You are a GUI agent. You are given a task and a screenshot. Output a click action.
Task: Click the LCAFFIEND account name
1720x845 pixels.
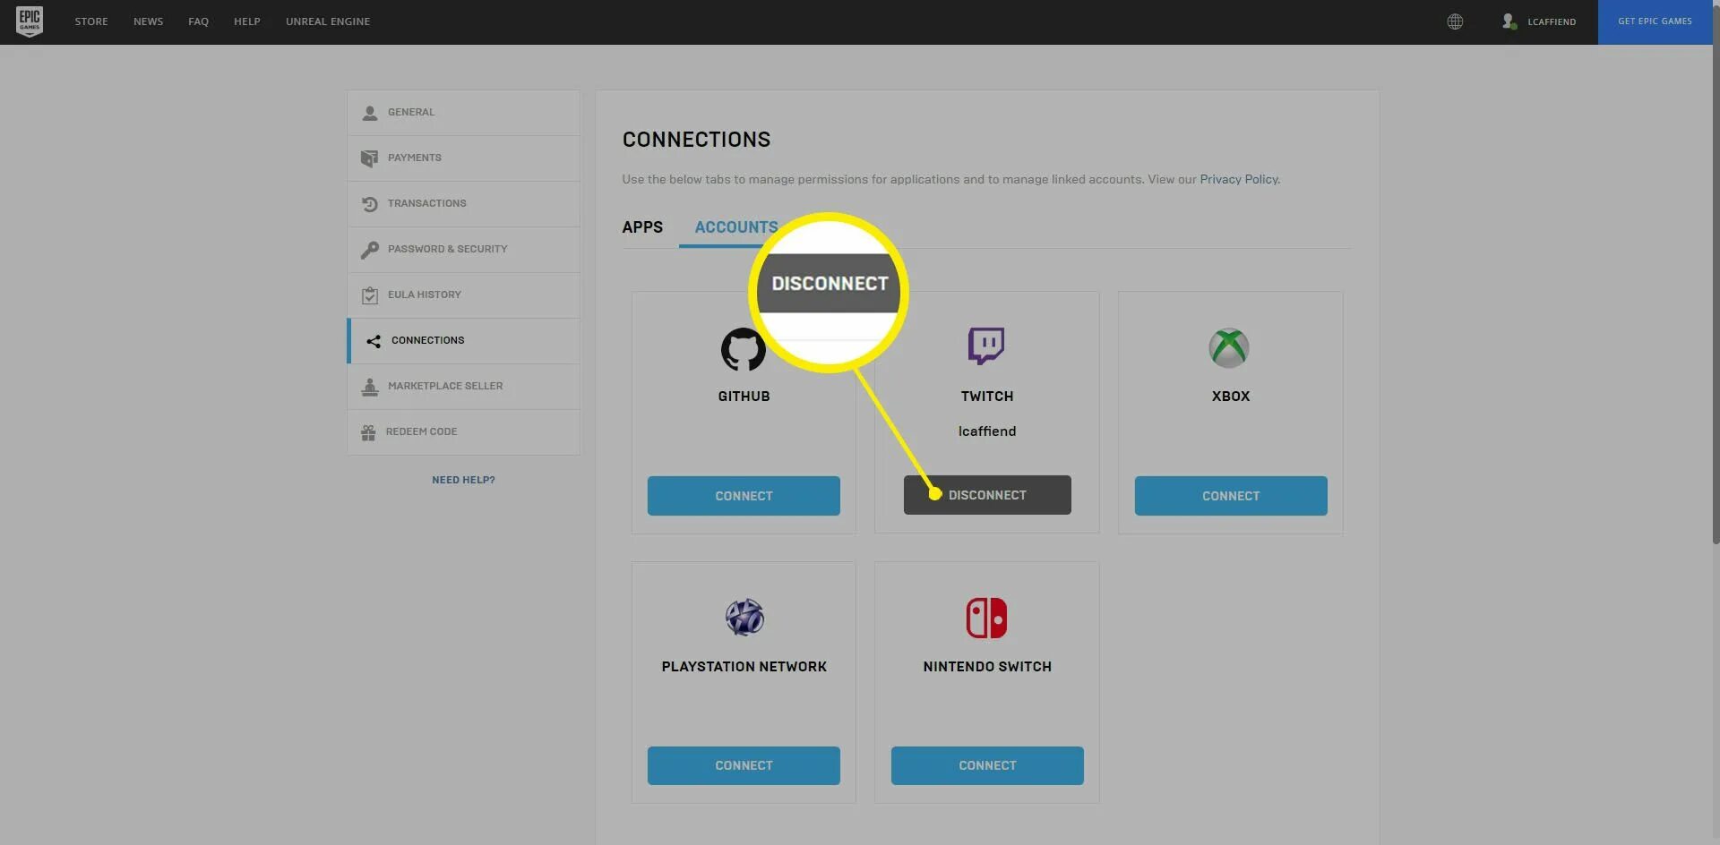coord(1552,21)
